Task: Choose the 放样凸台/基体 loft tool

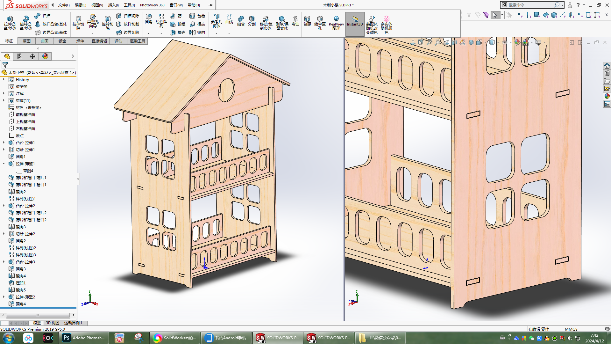Action: (51, 24)
